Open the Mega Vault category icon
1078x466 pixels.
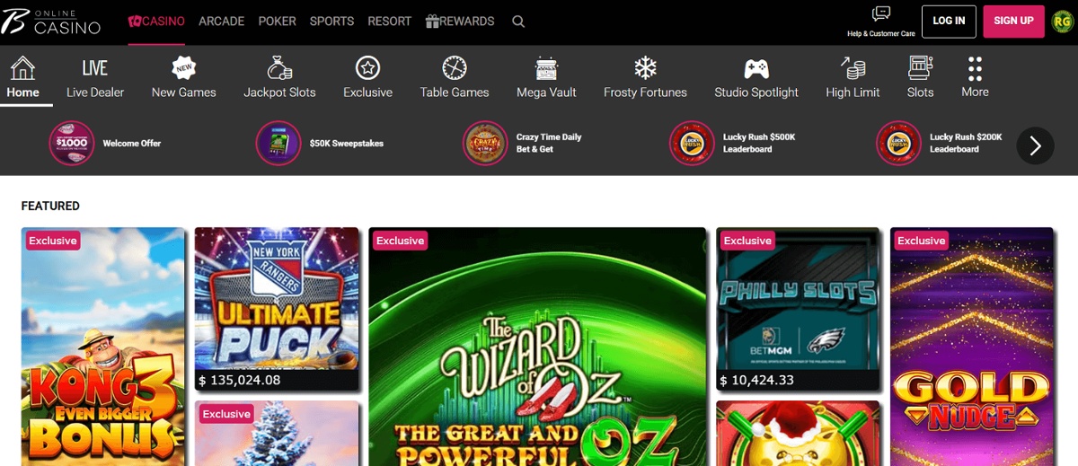coord(546,67)
